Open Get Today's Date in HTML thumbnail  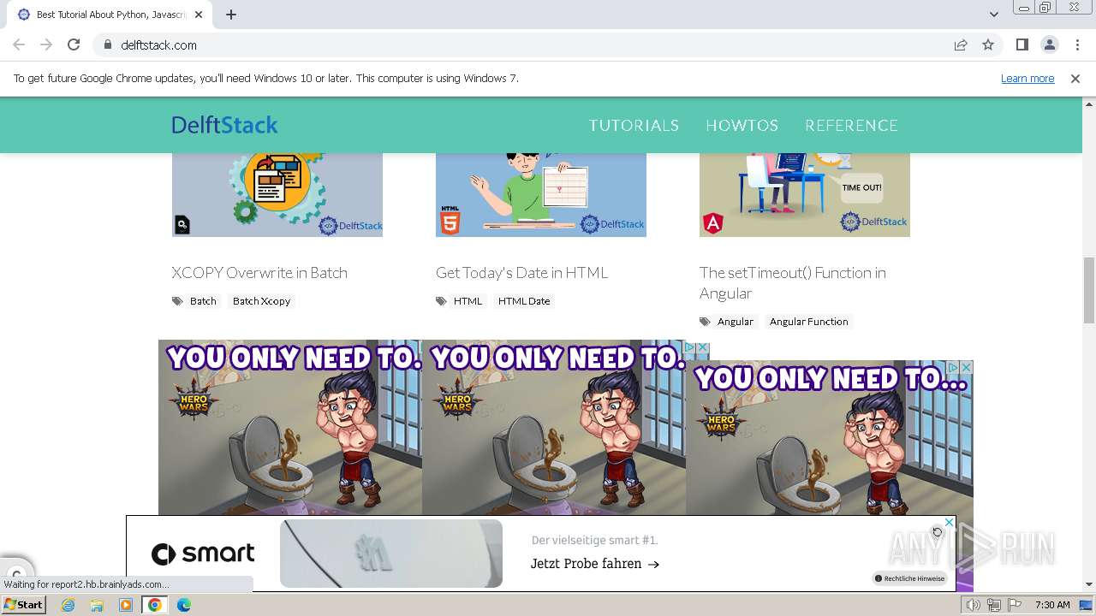pos(541,195)
